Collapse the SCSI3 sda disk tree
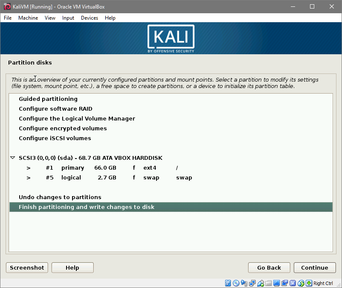 (13, 158)
